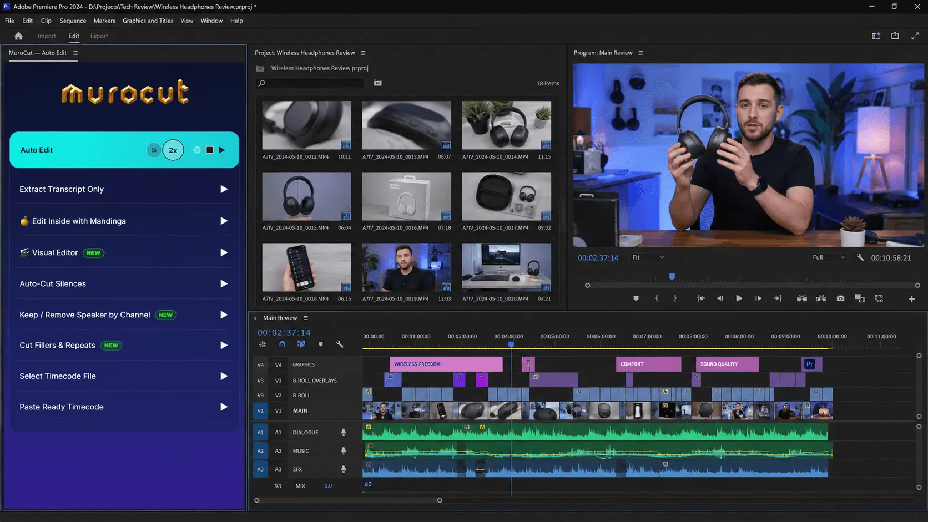Screen dimensions: 928x522
Task: Toggle Linked Selection in the timeline
Action: point(301,344)
